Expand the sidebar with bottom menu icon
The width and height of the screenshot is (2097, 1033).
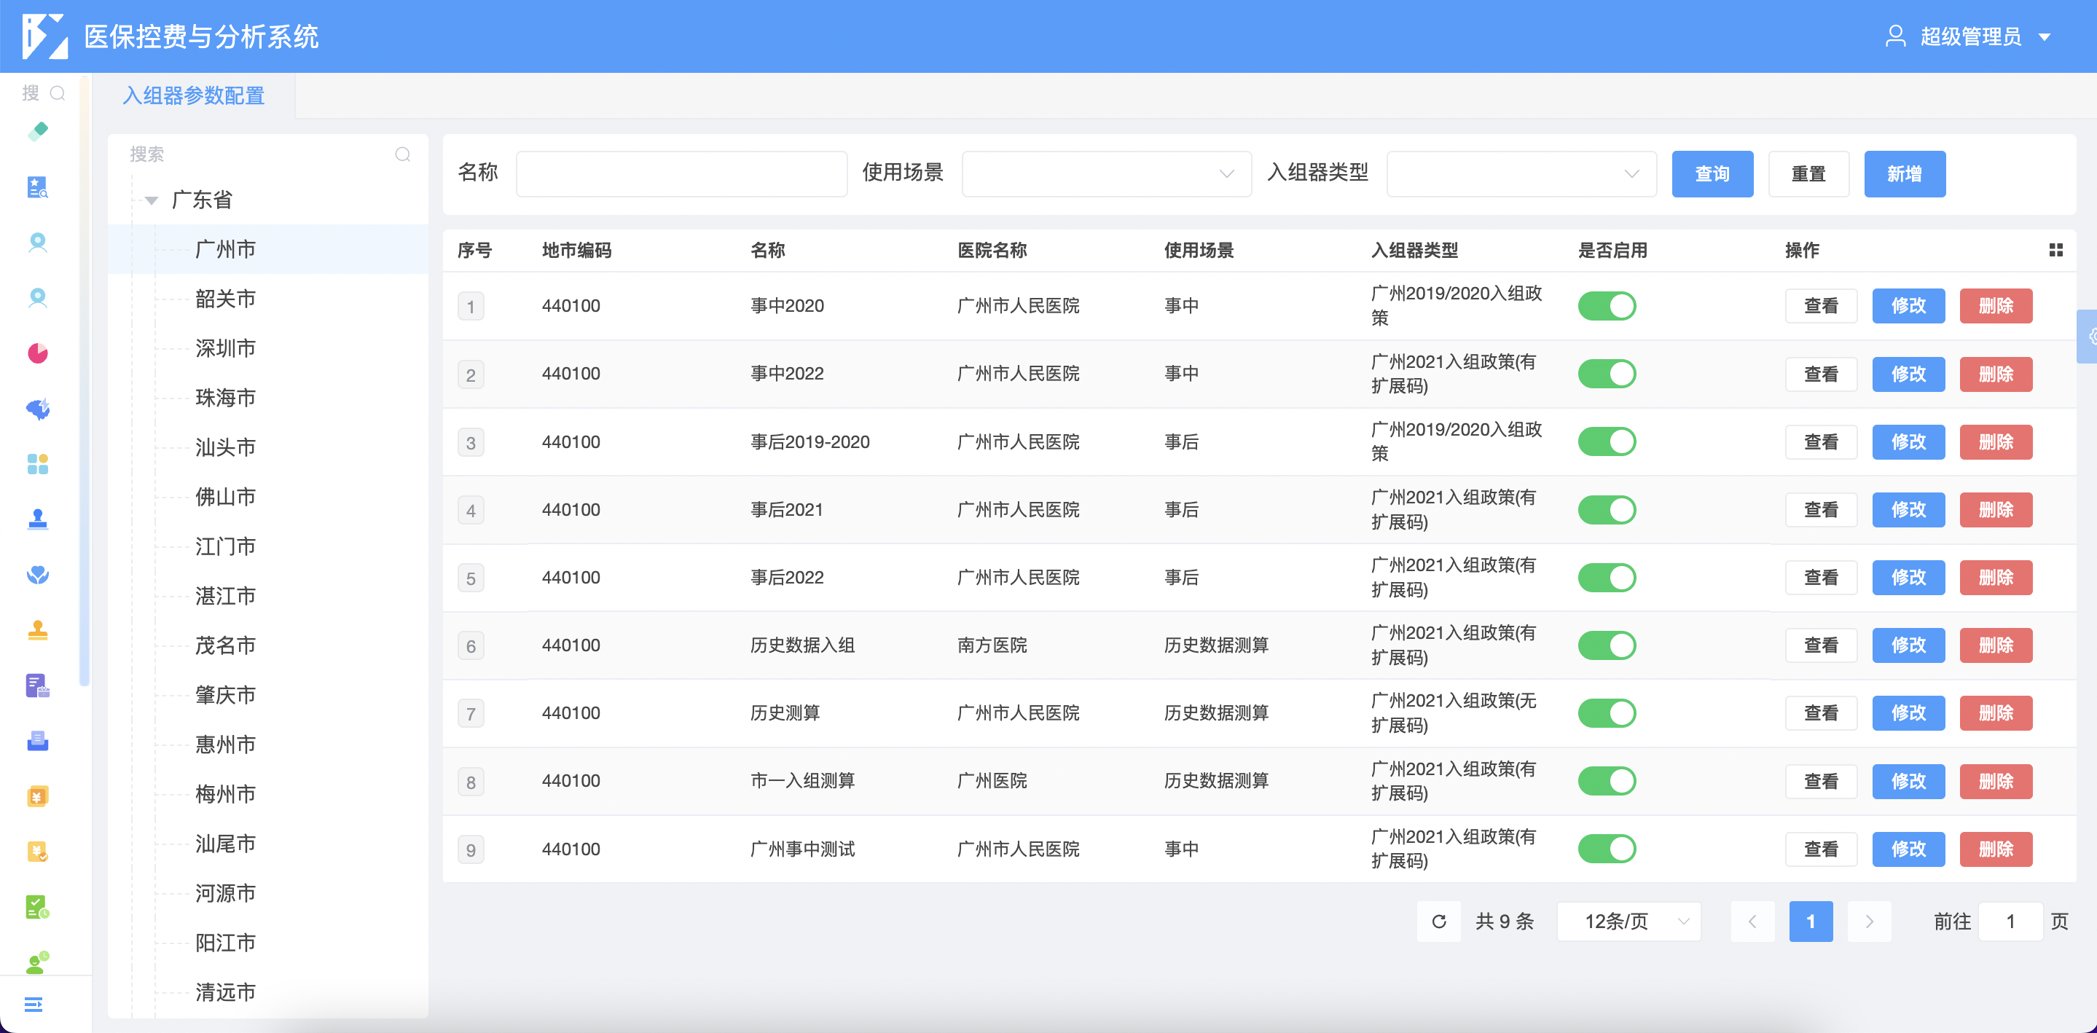[x=34, y=1005]
